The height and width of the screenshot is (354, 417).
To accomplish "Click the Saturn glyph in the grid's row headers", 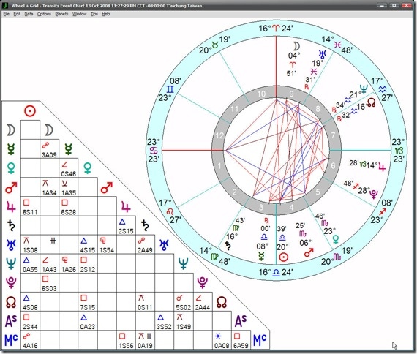I will (x=11, y=225).
